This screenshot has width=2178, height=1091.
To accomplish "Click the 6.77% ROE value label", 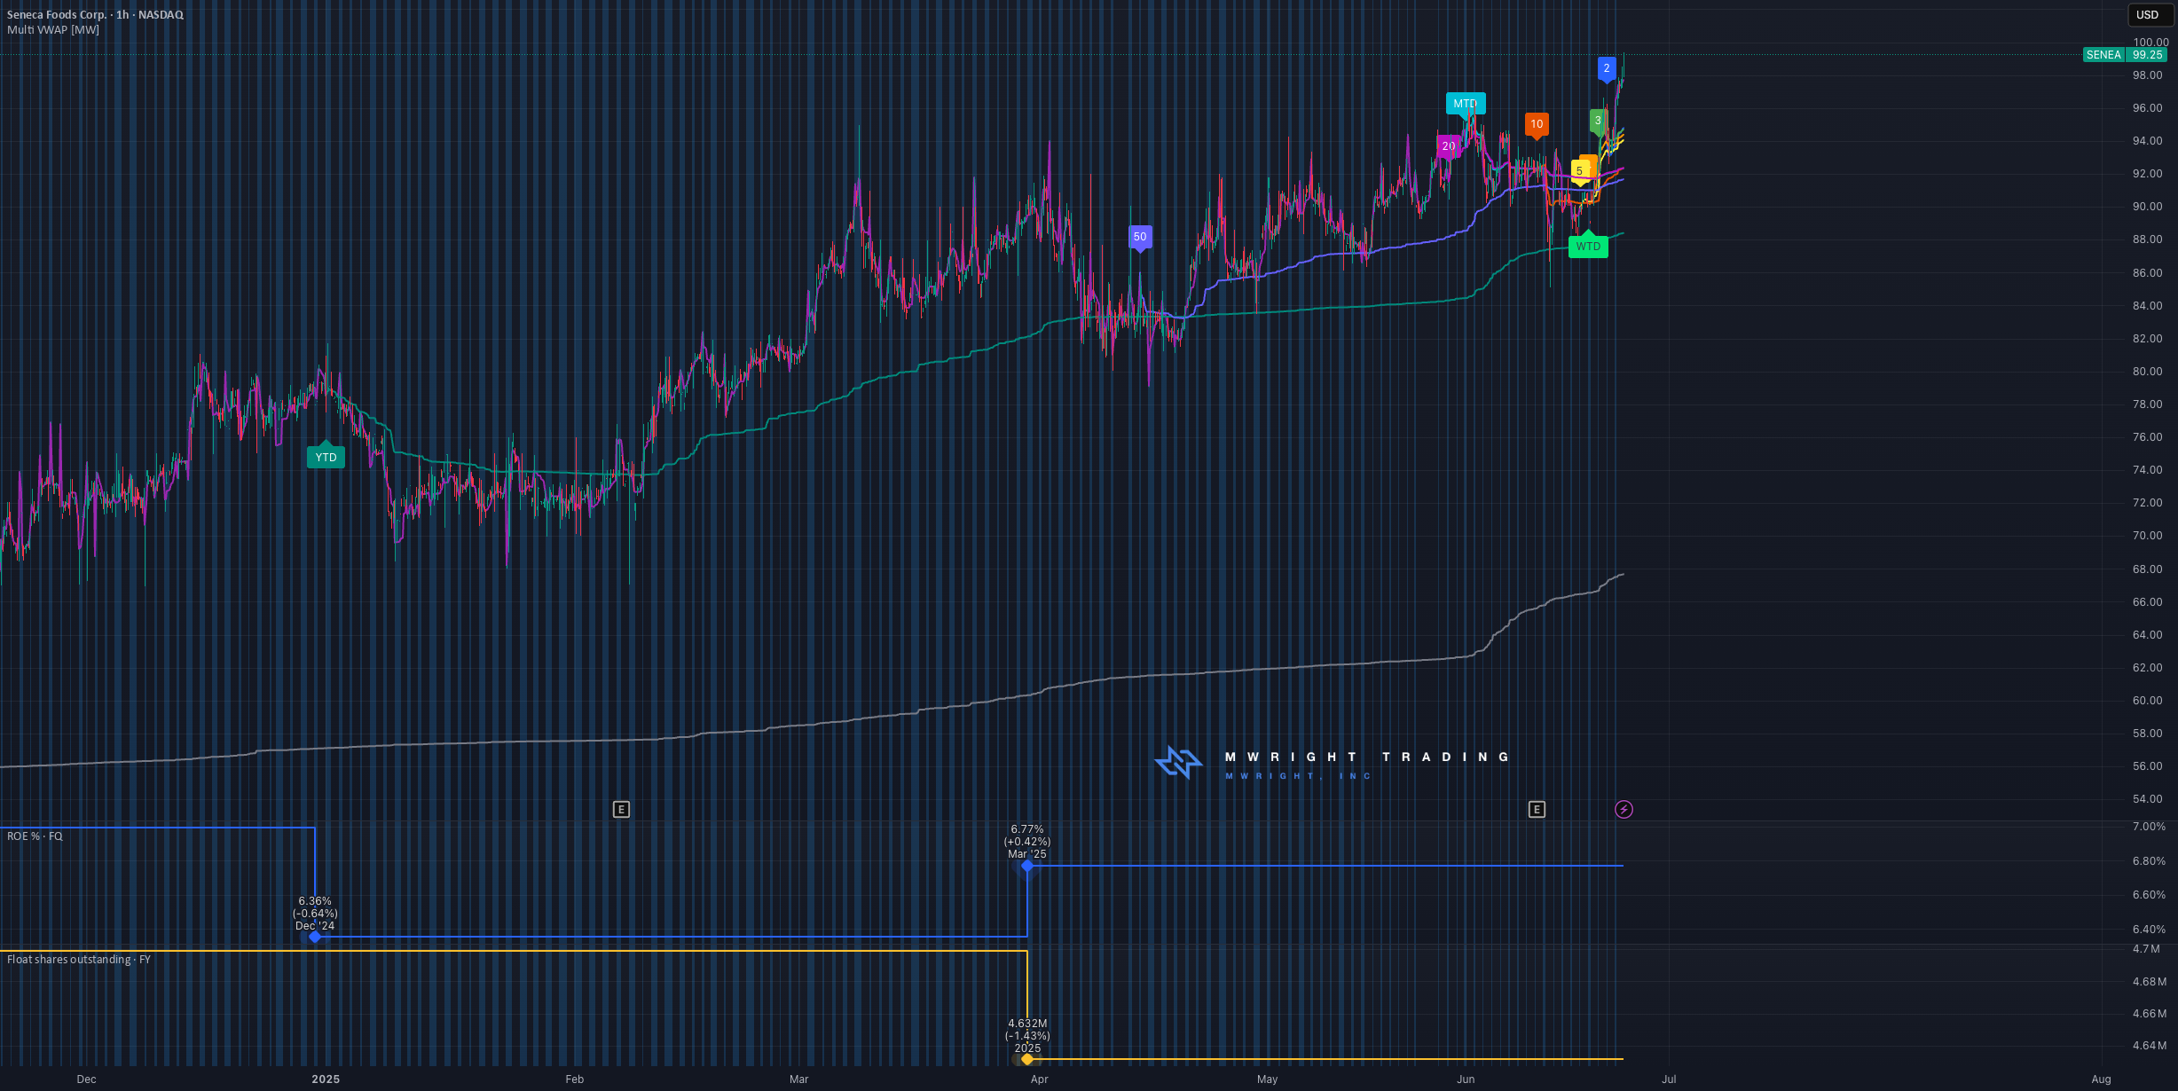I will [1027, 829].
